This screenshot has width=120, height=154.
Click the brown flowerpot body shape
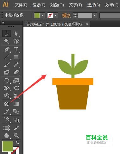point(73,97)
